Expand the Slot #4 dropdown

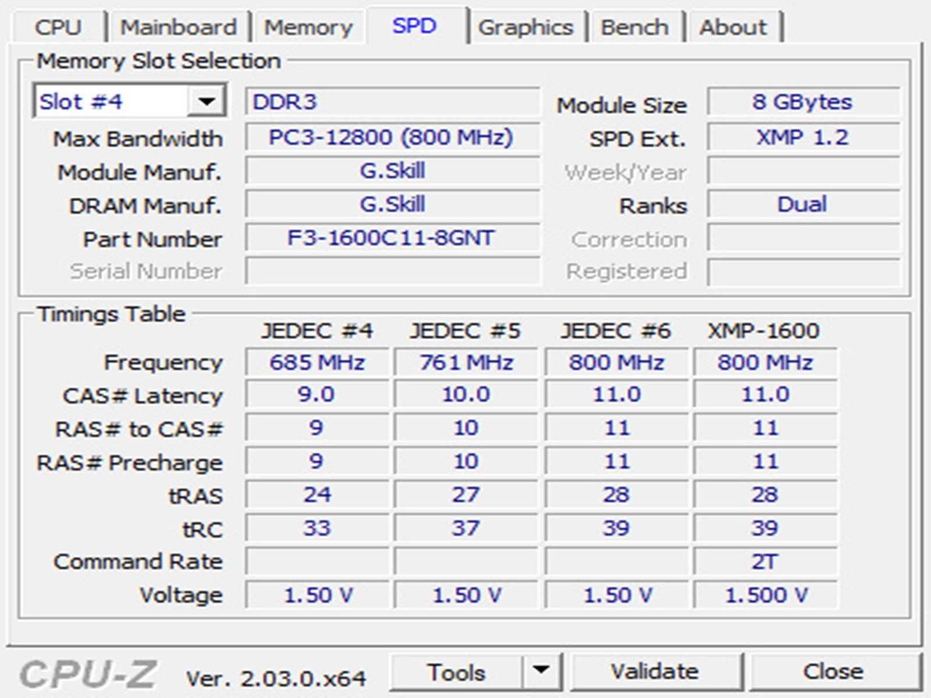[207, 102]
